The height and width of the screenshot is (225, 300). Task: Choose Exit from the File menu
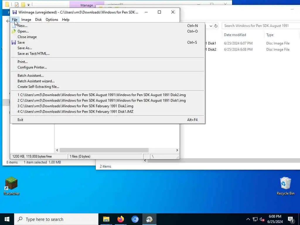(x=108, y=120)
